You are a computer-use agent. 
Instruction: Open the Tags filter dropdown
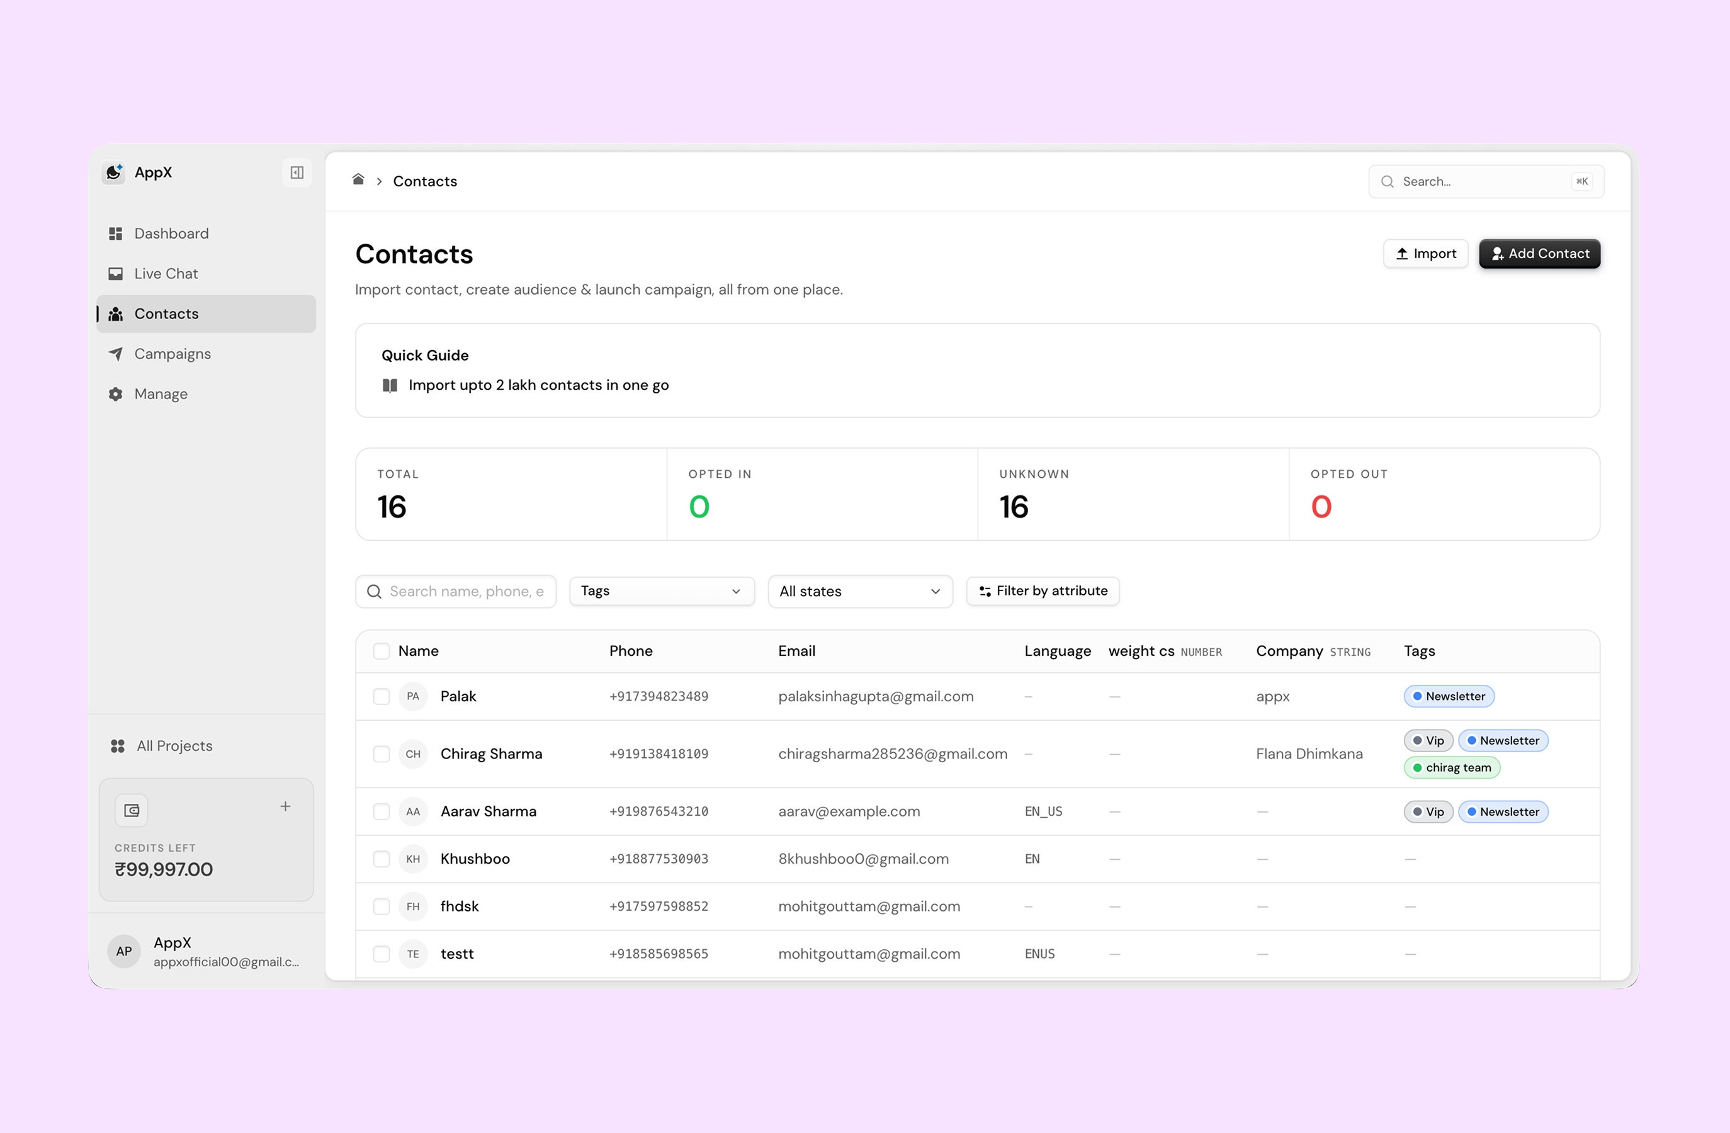pos(662,592)
